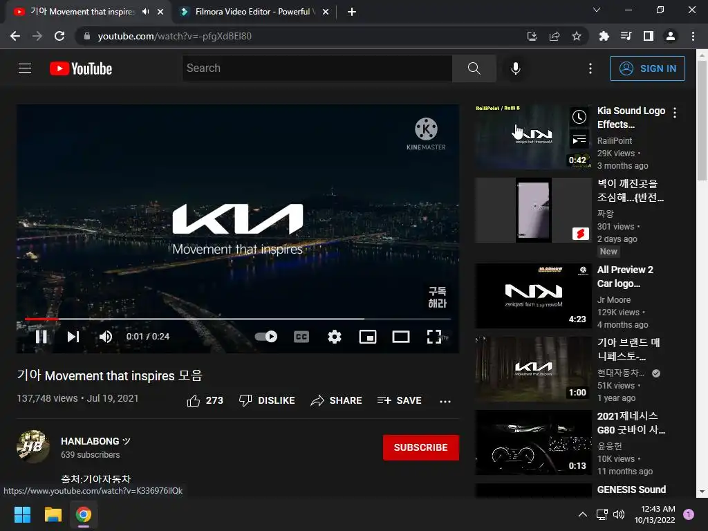
Task: Add Kia Sound Logo video to Watch Later
Action: 579,118
